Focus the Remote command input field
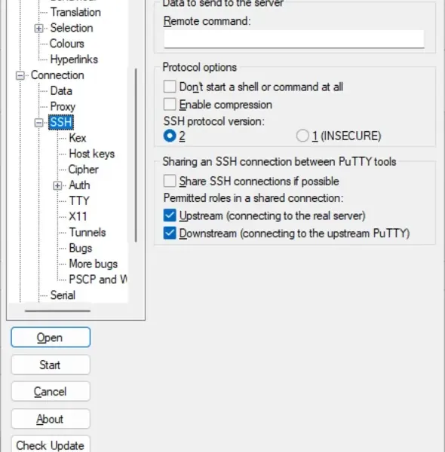Screen dimensions: 445x452 (294, 39)
